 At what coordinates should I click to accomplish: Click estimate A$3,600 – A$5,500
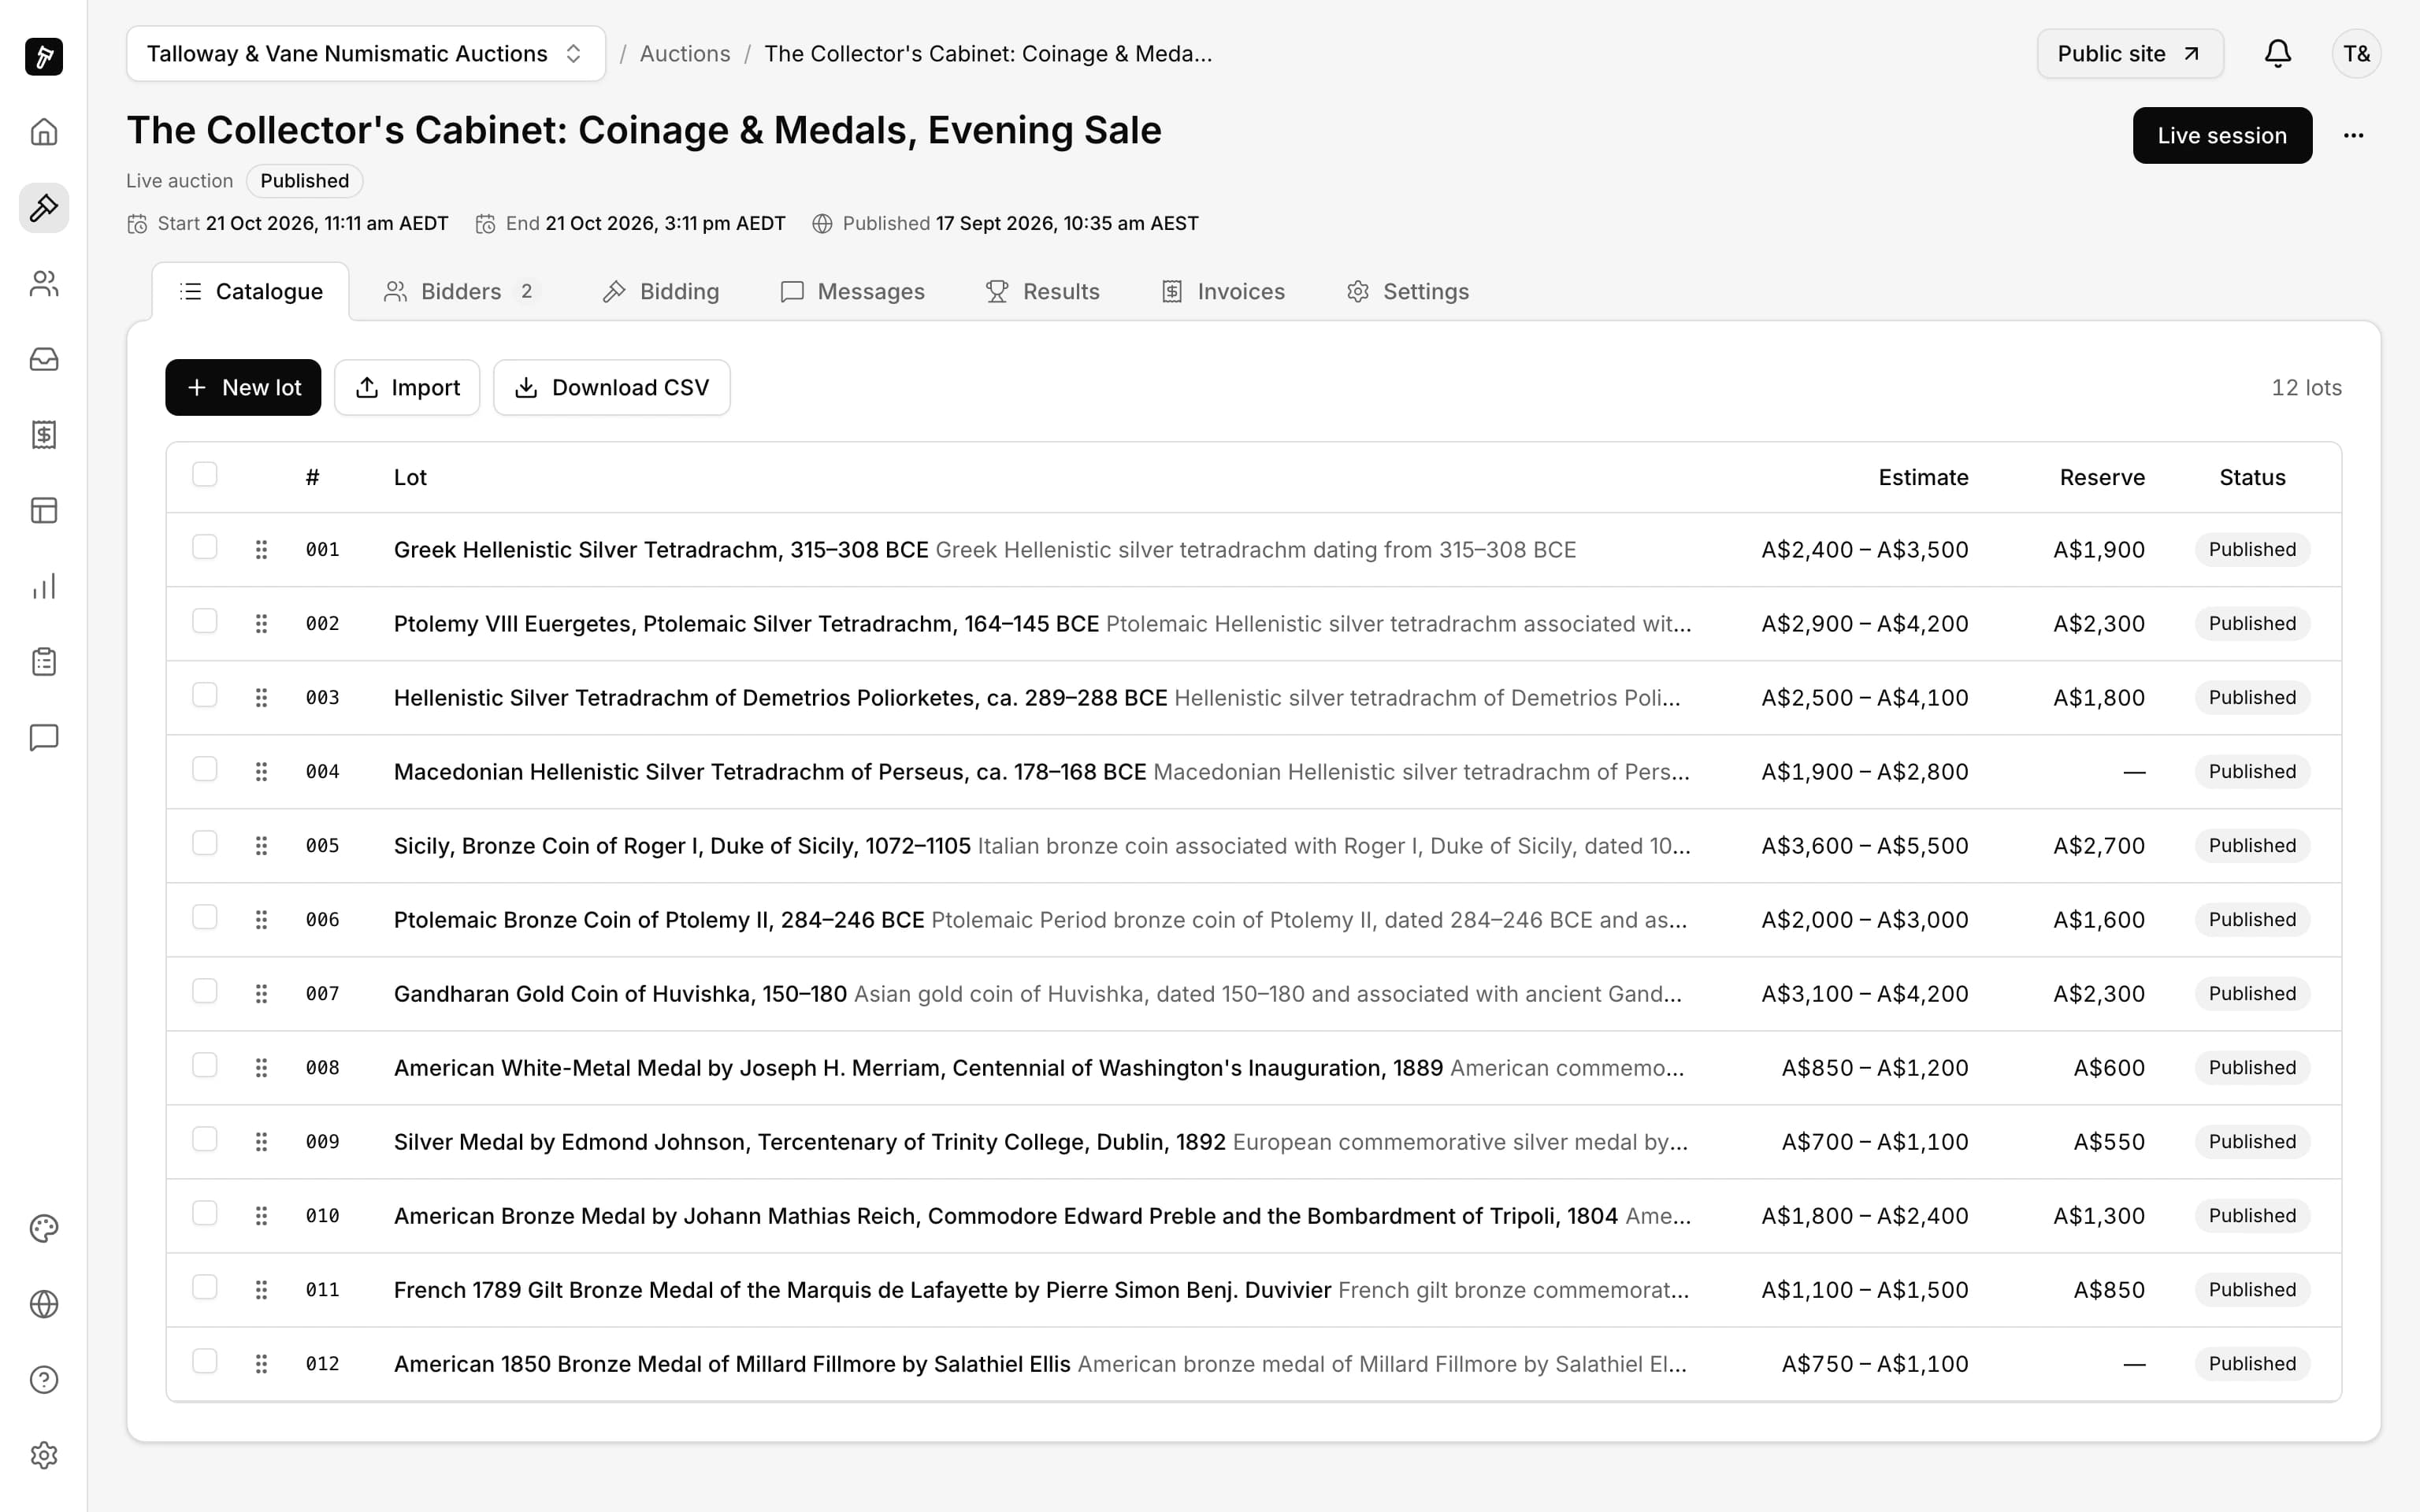click(x=1865, y=846)
